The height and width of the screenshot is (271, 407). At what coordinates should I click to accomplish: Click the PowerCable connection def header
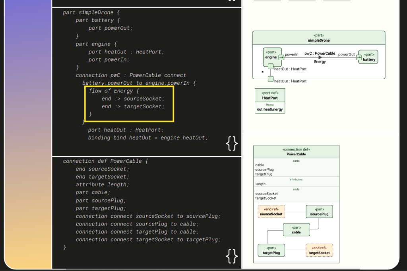[x=296, y=152]
